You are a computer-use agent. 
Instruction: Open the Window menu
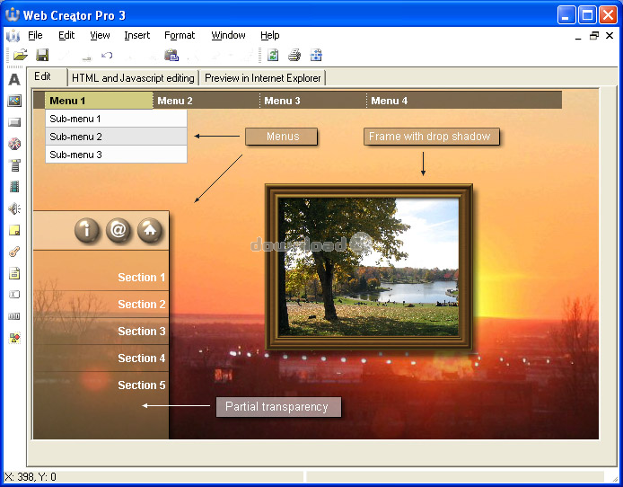(x=228, y=35)
